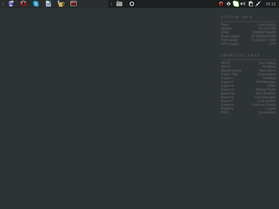Viewport: 279px width, 209px height.
Task: Open the teapot application in taskbar
Action: [x=61, y=4]
